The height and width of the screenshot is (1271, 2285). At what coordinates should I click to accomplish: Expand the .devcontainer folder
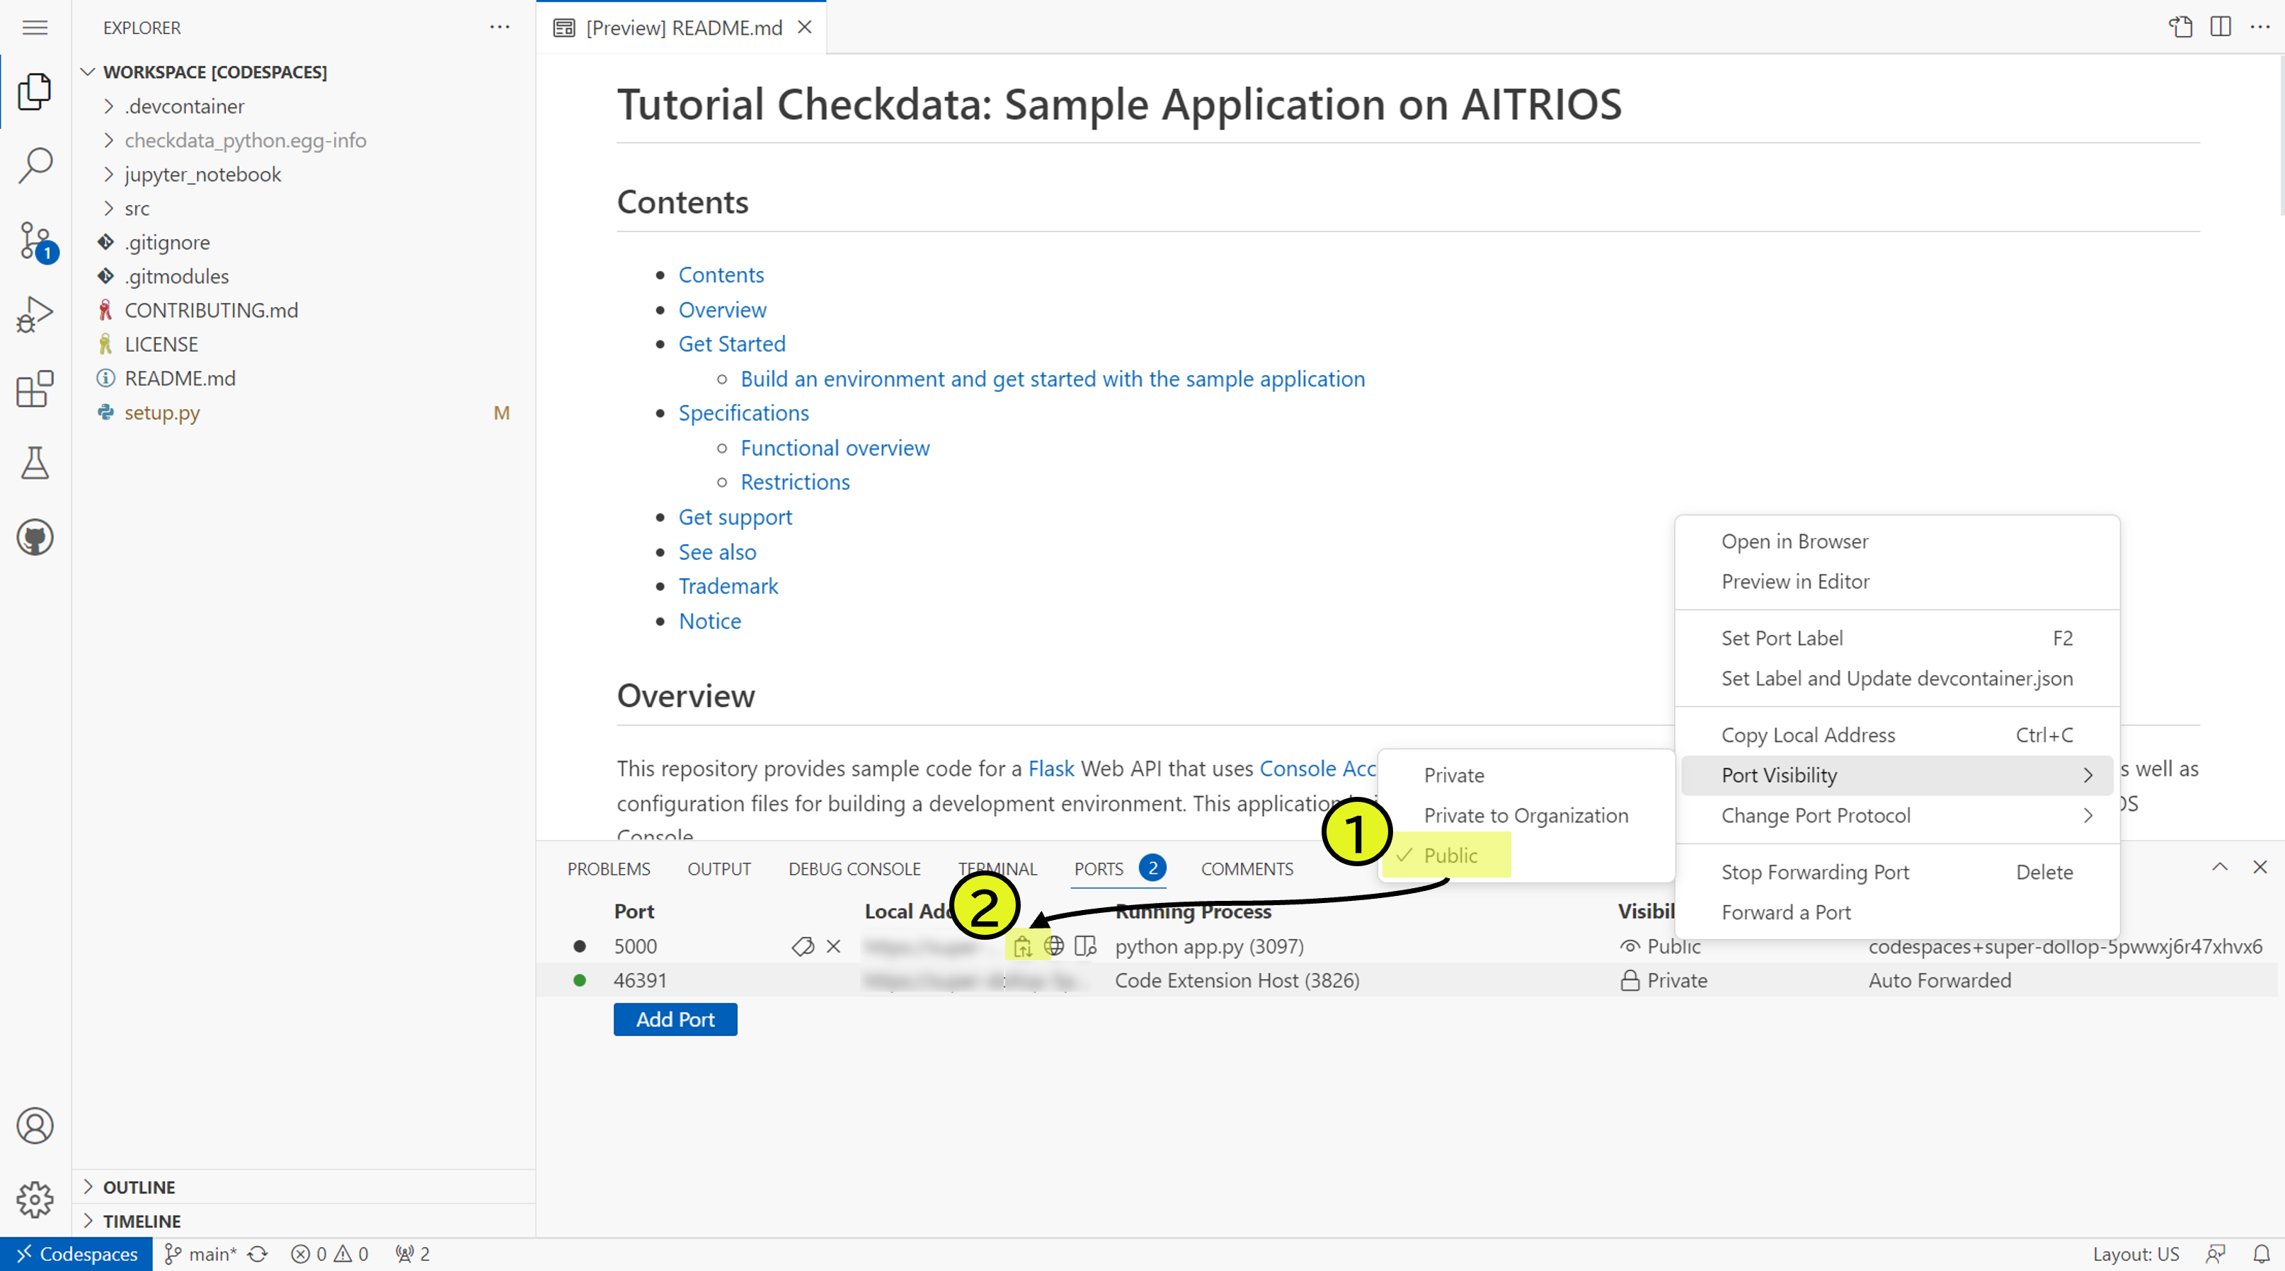click(x=183, y=106)
